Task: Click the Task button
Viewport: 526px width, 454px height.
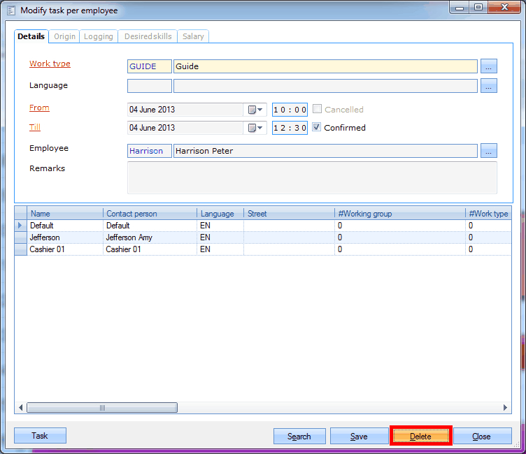Action: click(x=40, y=436)
